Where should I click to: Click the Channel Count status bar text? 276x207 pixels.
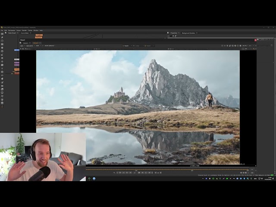203,176
